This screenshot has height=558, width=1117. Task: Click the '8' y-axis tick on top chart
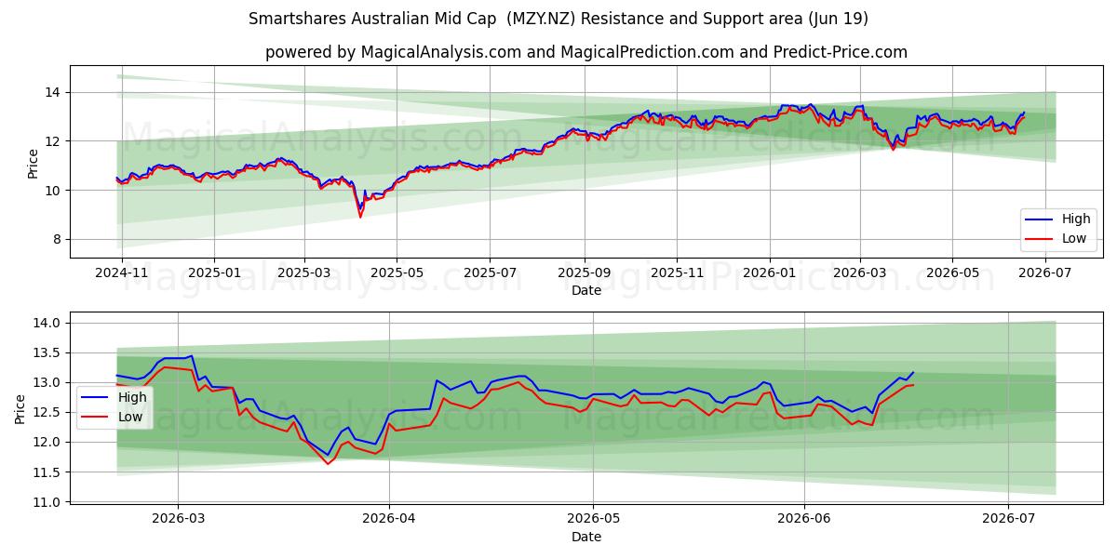click(58, 239)
